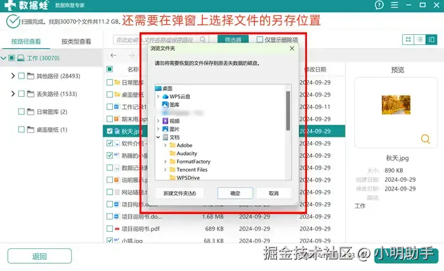Expand WPS云盘 in the folder dialog
Screen dimensions: 444x271
159,97
